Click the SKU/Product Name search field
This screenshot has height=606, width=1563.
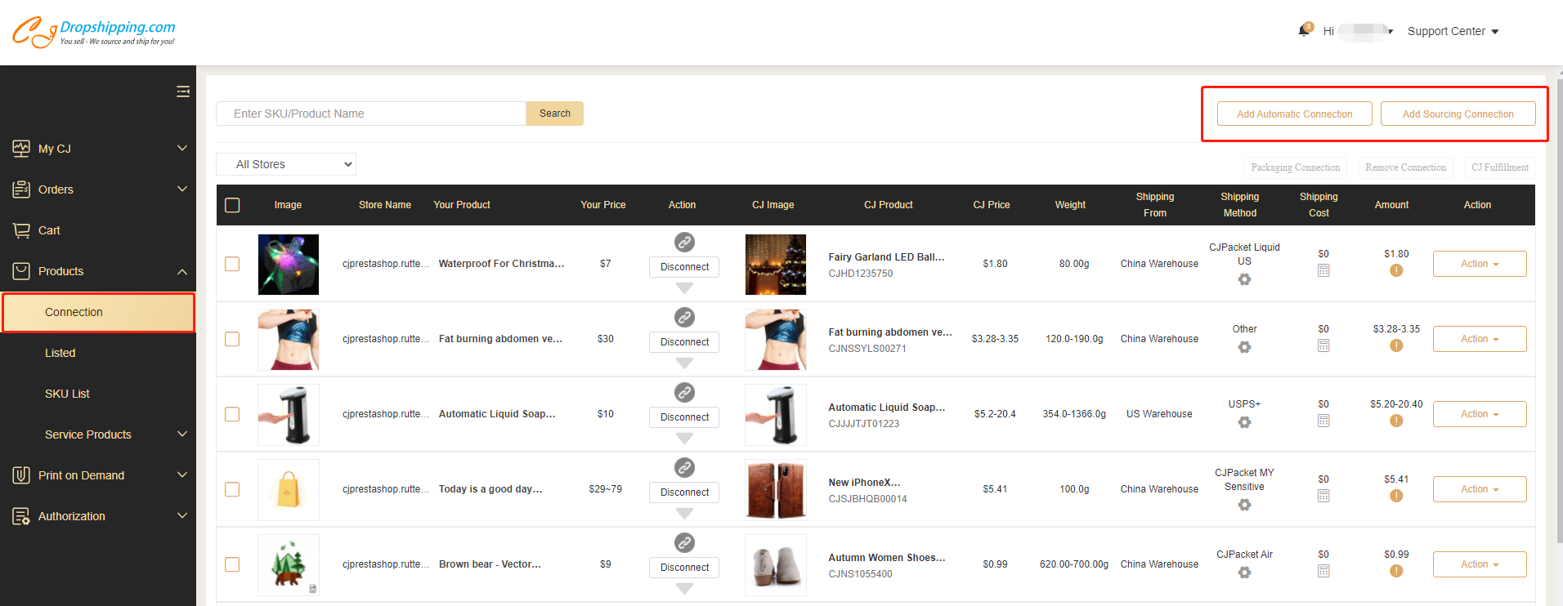click(x=371, y=114)
